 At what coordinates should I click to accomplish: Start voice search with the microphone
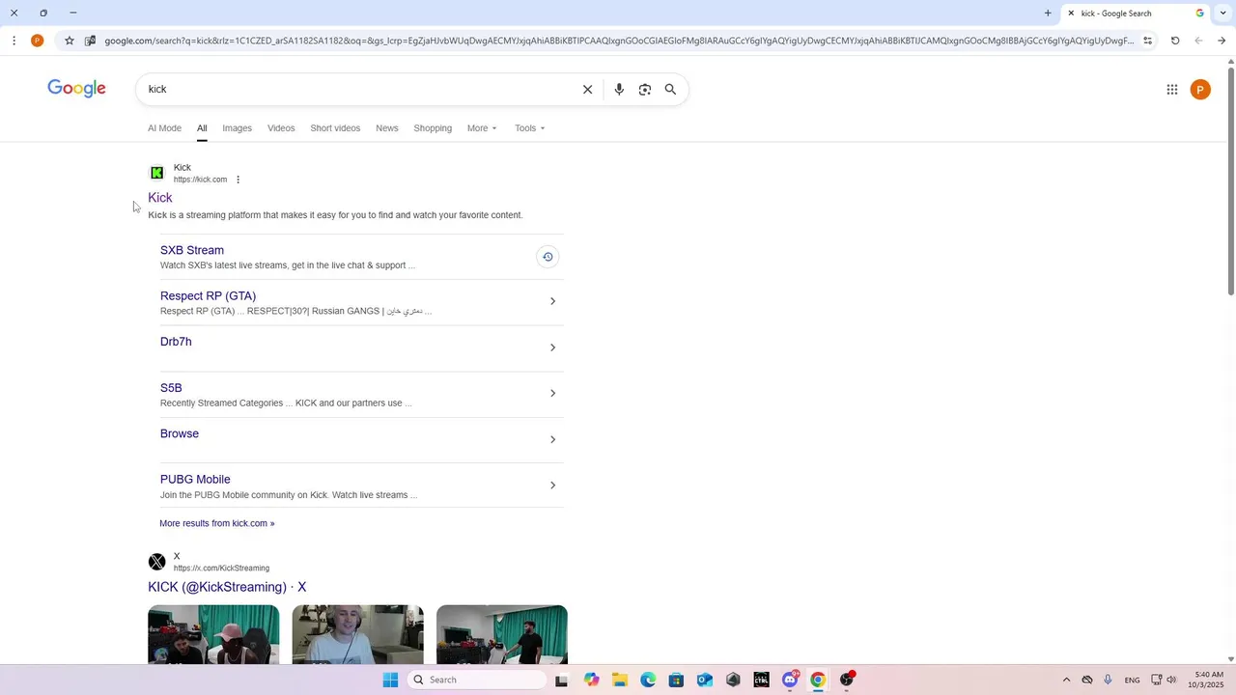619,90
